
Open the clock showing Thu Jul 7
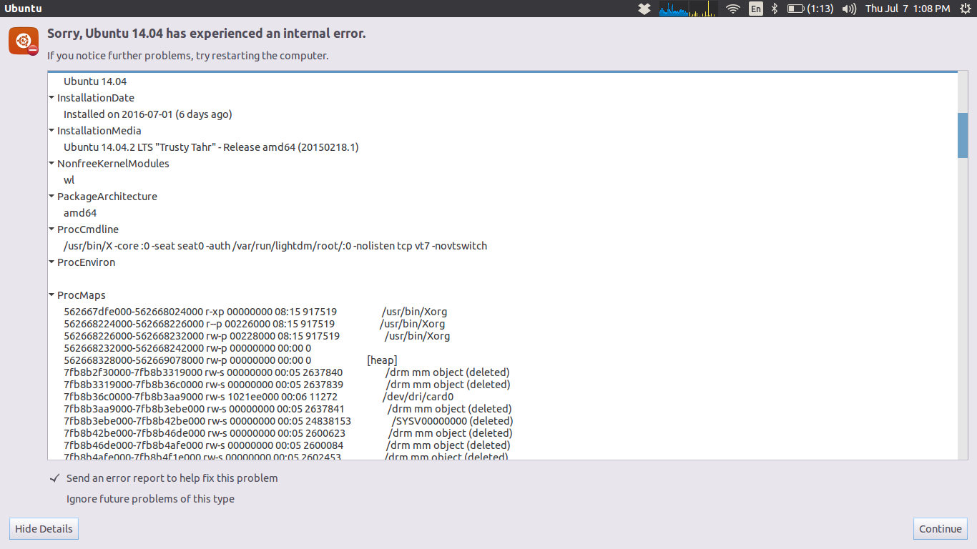point(908,9)
